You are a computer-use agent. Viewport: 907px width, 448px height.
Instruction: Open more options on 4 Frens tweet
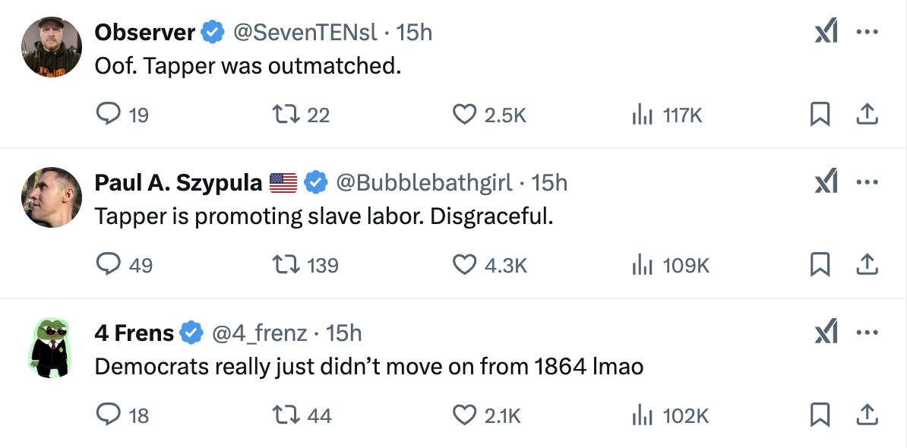pyautogui.click(x=867, y=332)
